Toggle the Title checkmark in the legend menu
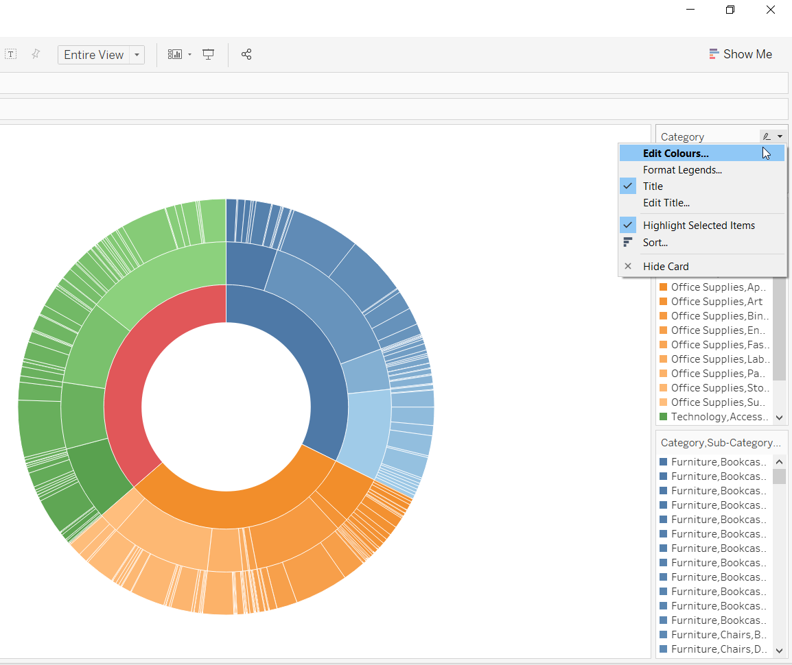 point(627,186)
